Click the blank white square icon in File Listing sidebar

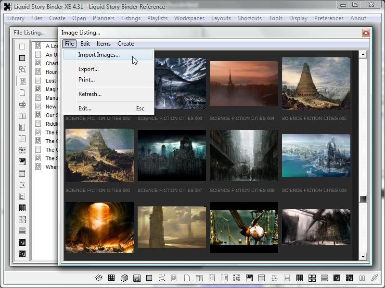[22, 47]
